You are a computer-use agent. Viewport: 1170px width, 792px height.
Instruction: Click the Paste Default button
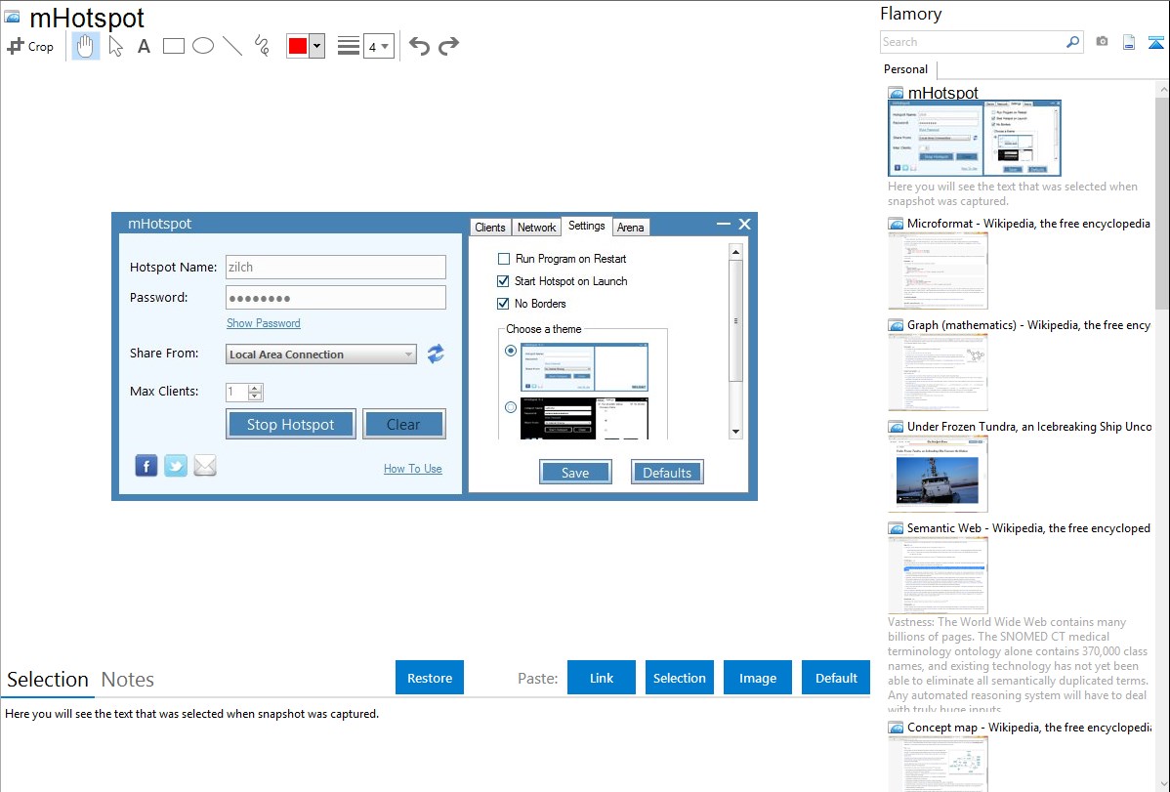[x=836, y=678]
